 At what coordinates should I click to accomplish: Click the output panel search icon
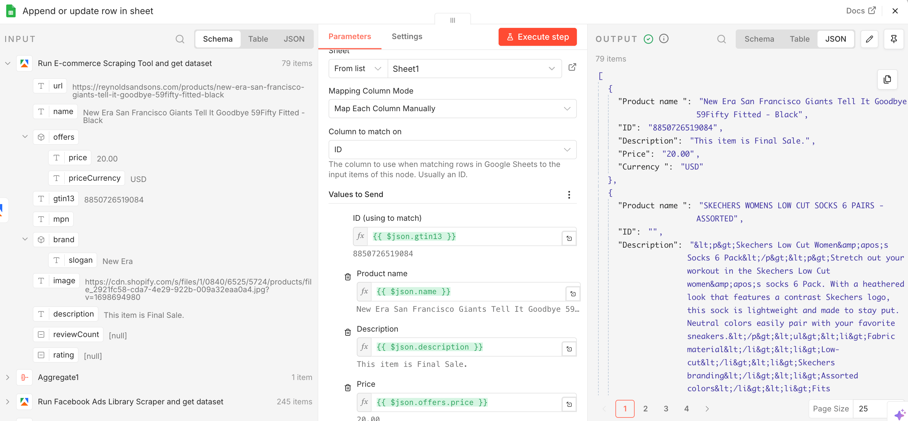[721, 39]
